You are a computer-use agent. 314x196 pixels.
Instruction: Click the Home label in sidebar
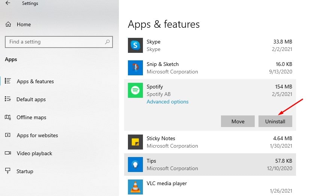24,24
